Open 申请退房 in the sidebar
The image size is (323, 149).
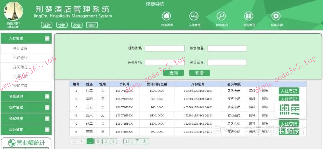[x=20, y=77]
